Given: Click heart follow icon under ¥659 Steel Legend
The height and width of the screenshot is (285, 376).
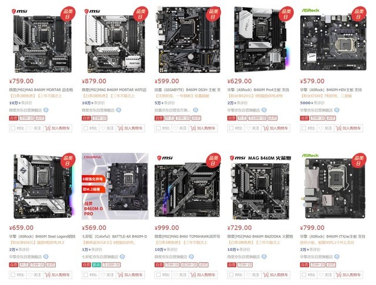Looking at the screenshot, I should [30, 274].
